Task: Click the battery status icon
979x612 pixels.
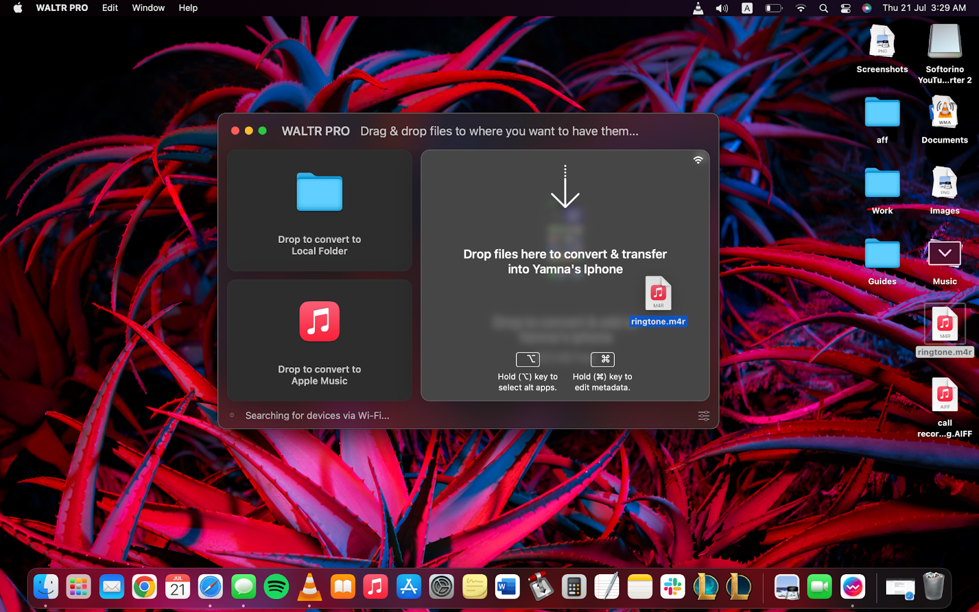Action: pyautogui.click(x=774, y=8)
